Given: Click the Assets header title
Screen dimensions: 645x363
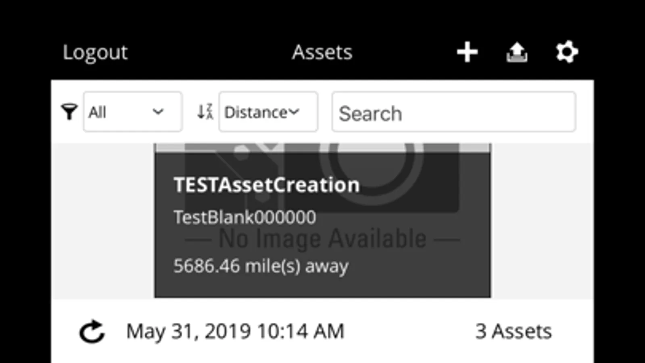Looking at the screenshot, I should (322, 52).
